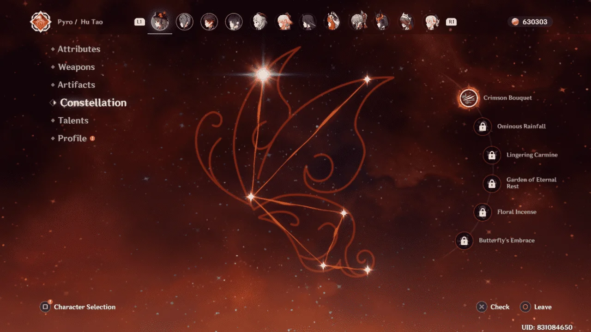Click the Garden of Eternal Rest label

pyautogui.click(x=531, y=183)
